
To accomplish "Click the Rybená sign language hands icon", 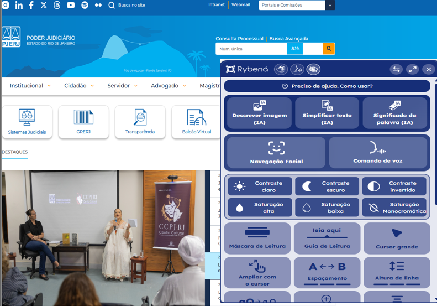I will [x=281, y=69].
